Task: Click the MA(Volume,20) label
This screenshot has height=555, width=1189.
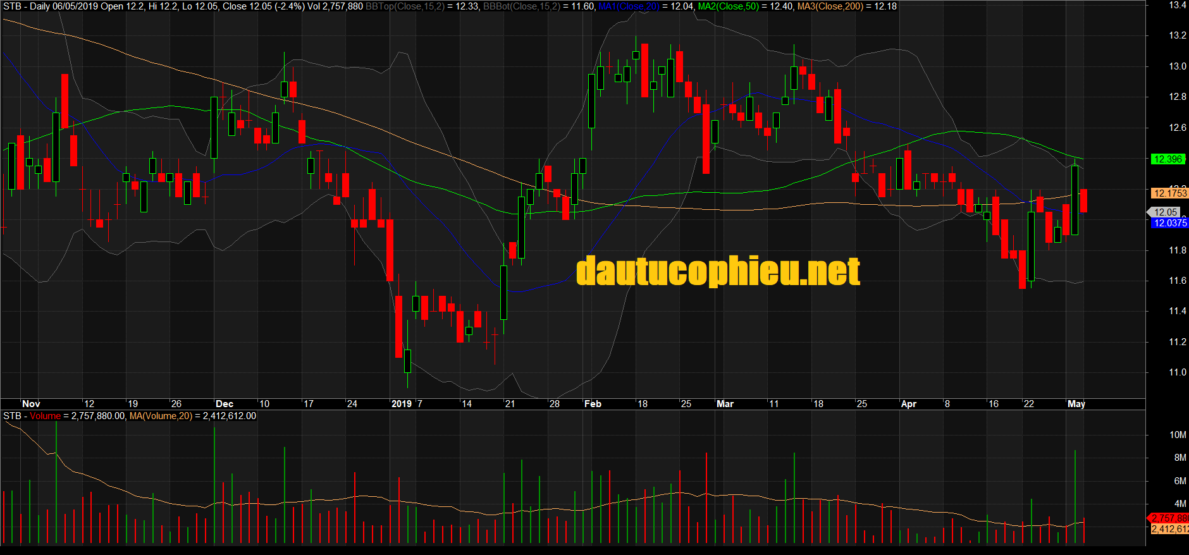Action: click(161, 416)
